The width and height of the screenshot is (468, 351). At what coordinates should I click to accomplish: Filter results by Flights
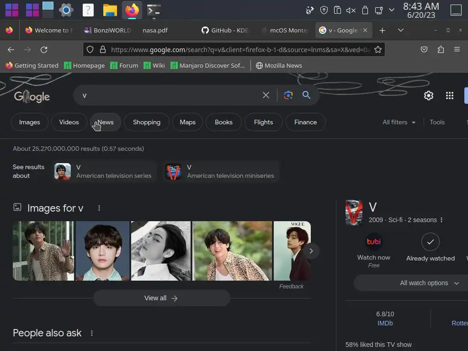pos(263,122)
